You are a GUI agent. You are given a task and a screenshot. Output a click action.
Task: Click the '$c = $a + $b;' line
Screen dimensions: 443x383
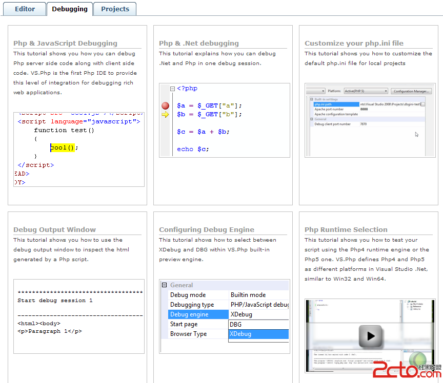point(203,132)
